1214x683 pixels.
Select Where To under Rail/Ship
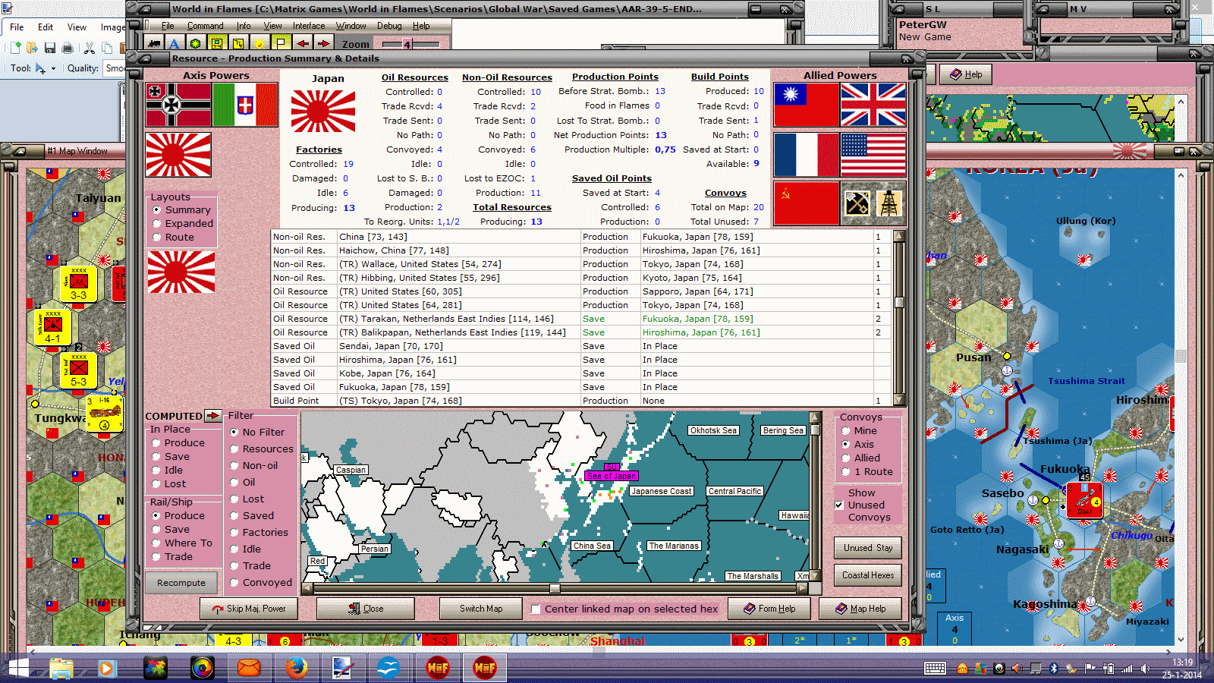pyautogui.click(x=182, y=543)
